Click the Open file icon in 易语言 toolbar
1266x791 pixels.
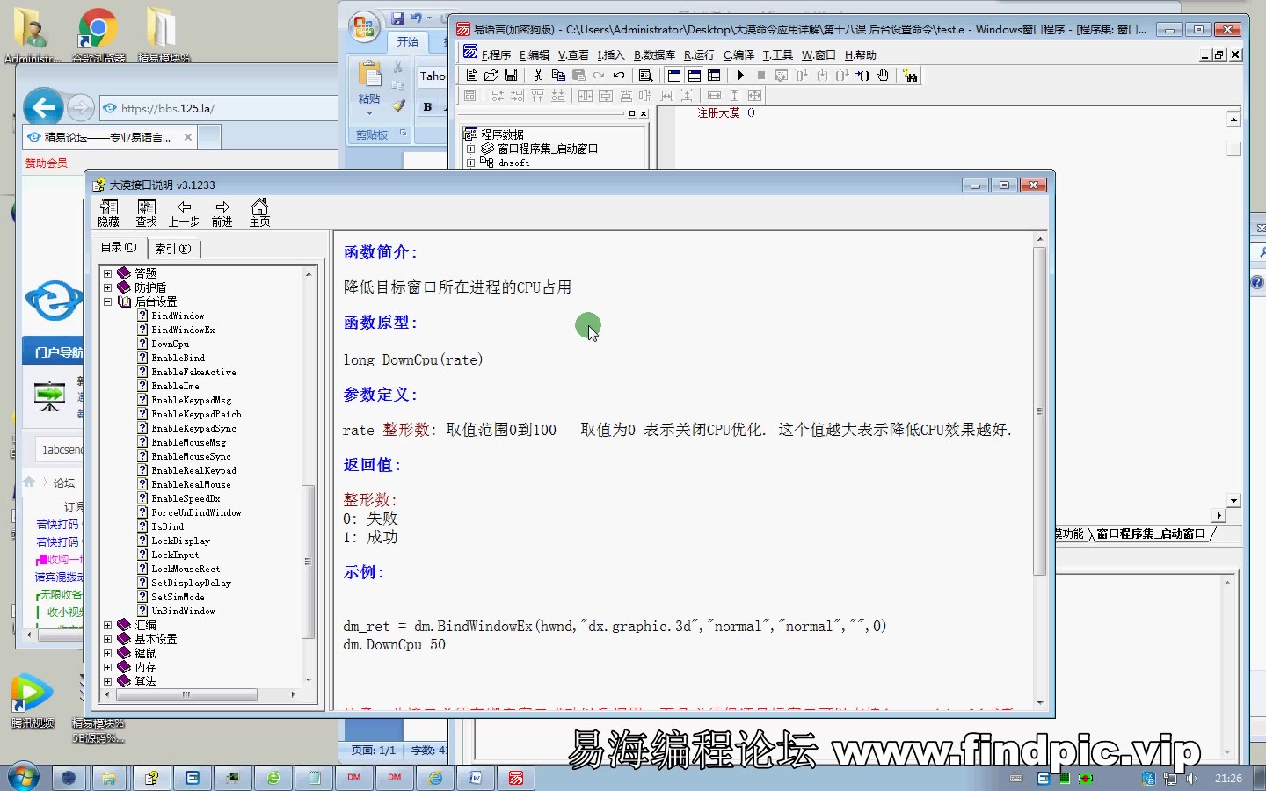click(x=491, y=76)
